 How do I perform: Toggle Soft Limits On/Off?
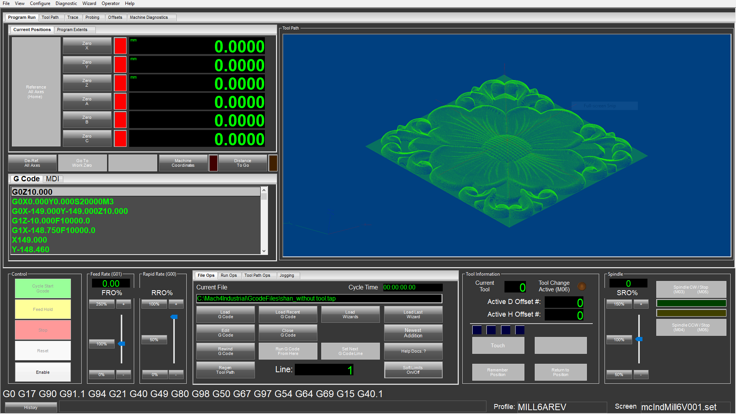(413, 370)
